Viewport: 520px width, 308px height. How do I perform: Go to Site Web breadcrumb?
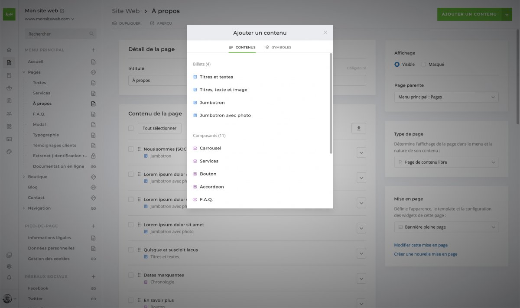tap(126, 11)
